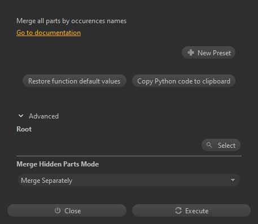The image size is (258, 224).
Task: Click the magnifier icon beside Select
Action: click(x=209, y=145)
